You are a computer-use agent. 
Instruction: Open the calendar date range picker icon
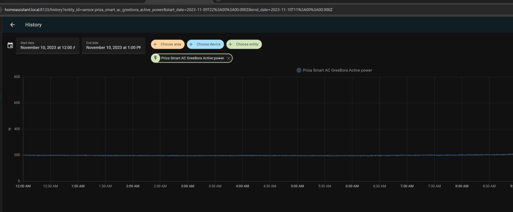[x=10, y=45]
